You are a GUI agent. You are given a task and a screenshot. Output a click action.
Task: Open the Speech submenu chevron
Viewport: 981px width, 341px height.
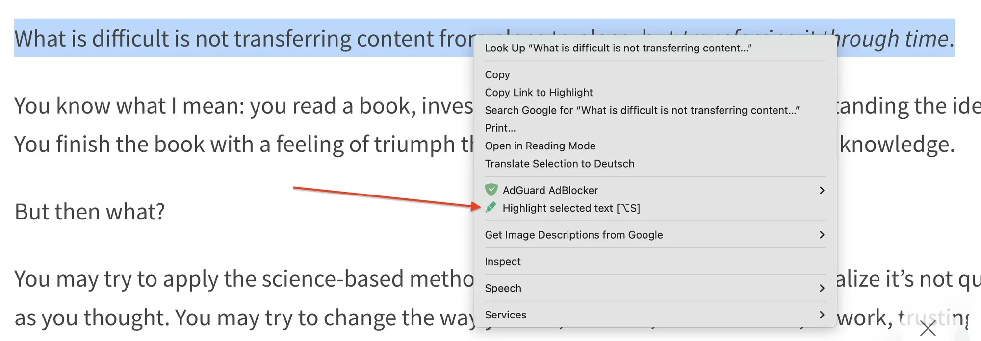[822, 288]
